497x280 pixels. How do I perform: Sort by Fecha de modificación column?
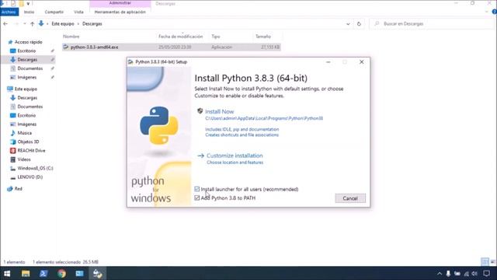[181, 37]
